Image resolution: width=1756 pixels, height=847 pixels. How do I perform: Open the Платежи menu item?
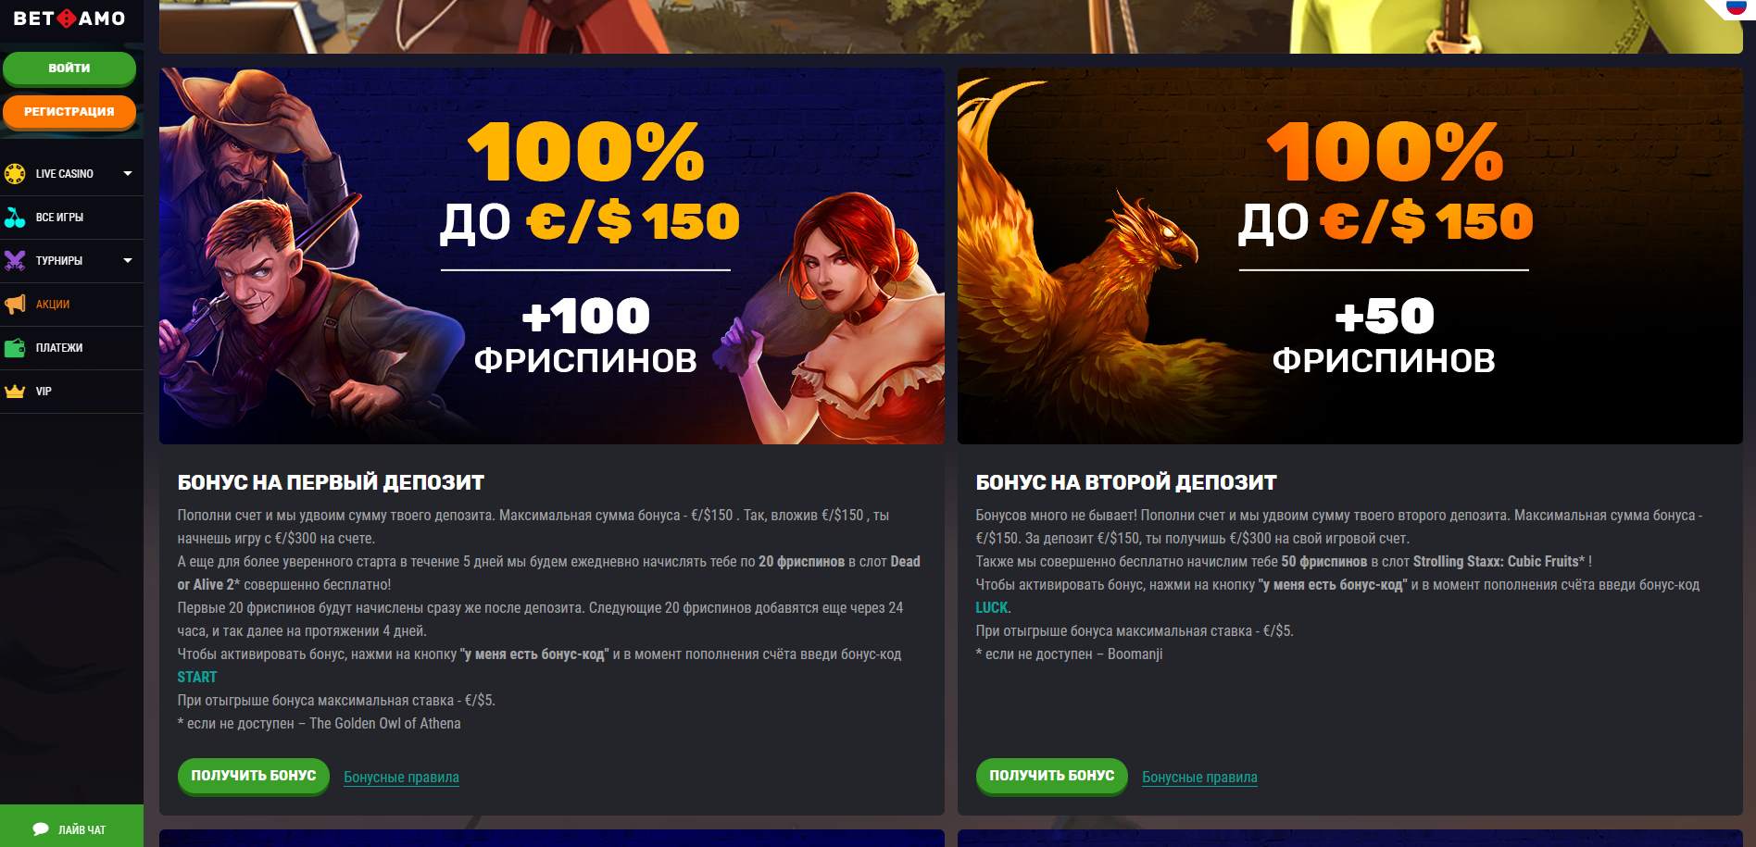coord(71,348)
